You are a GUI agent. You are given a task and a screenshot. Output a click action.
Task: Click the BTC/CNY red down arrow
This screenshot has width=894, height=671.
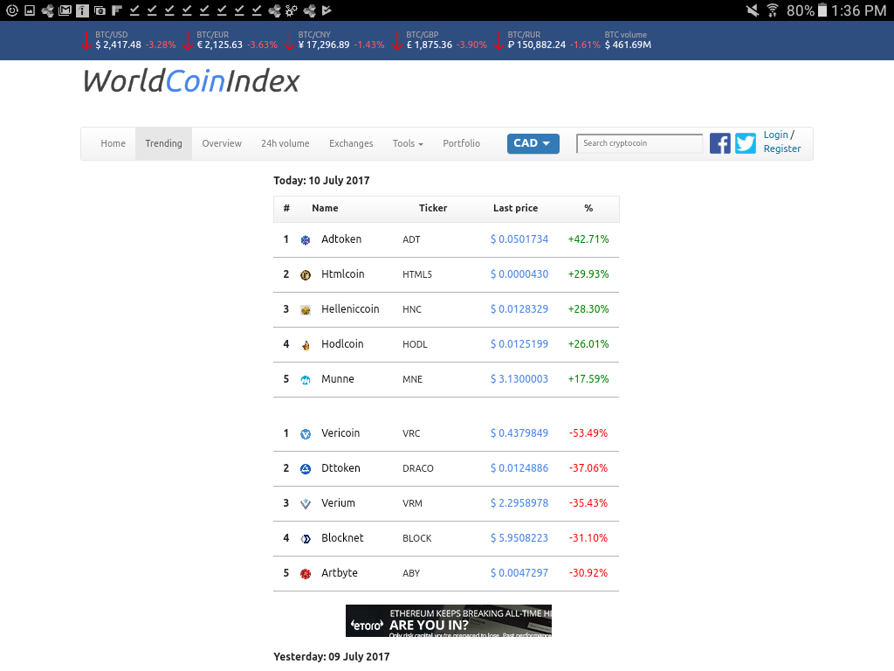289,40
